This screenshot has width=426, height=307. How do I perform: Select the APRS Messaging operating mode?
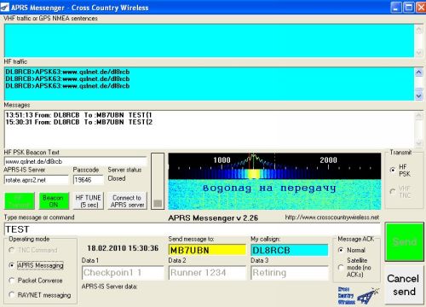tap(11, 265)
